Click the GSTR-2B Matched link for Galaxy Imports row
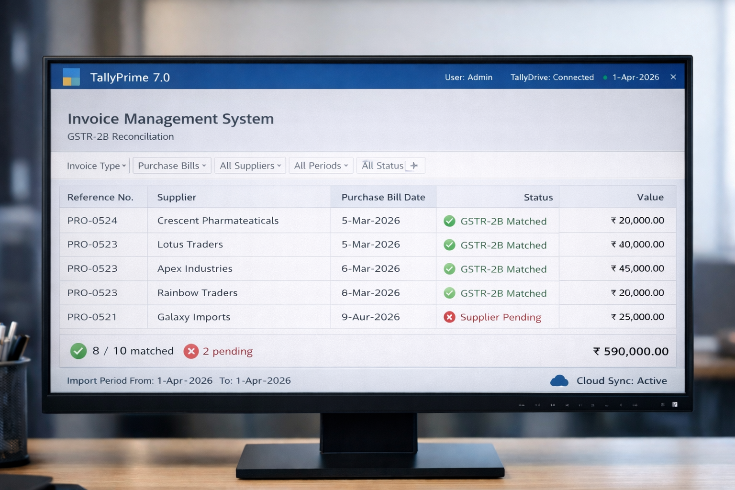The height and width of the screenshot is (490, 735). 501,317
